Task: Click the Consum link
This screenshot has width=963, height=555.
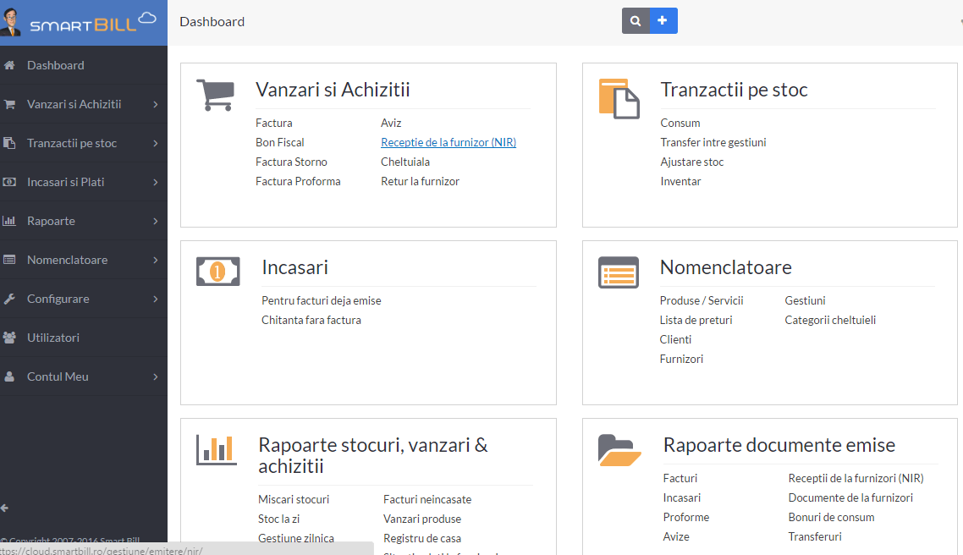Action: (680, 123)
